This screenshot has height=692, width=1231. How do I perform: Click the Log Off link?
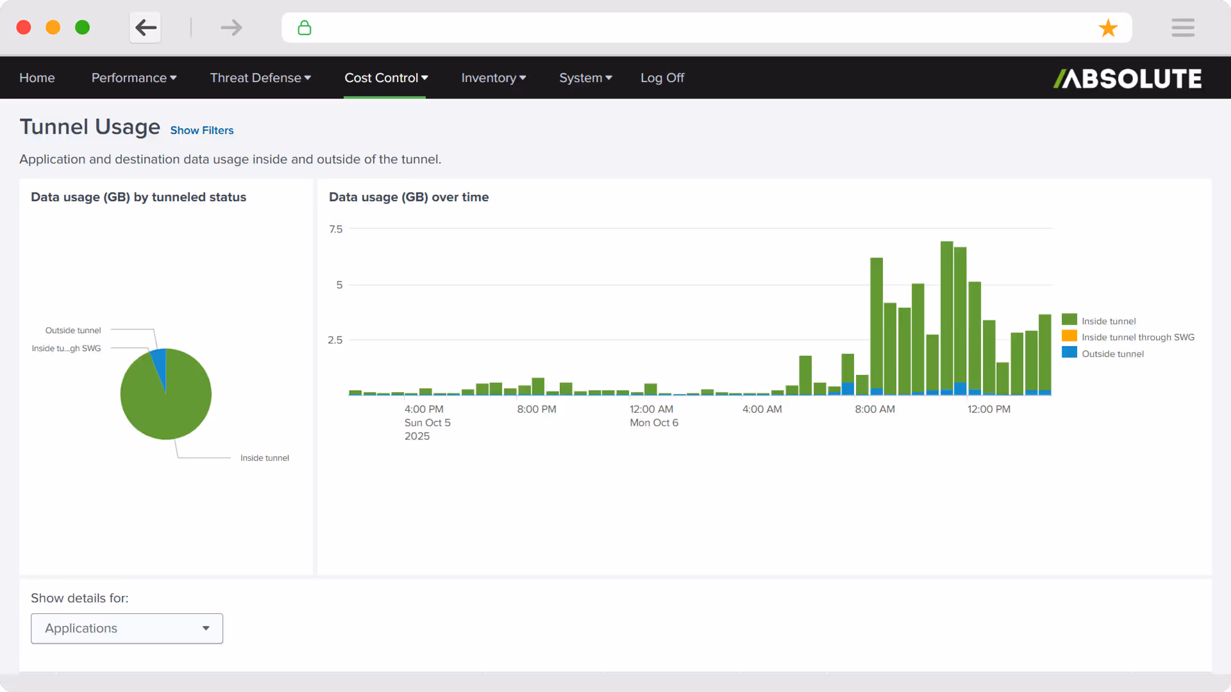coord(662,78)
